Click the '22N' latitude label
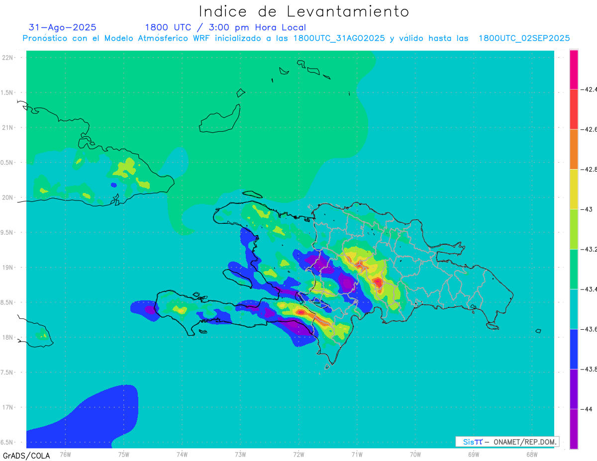 click(x=8, y=58)
